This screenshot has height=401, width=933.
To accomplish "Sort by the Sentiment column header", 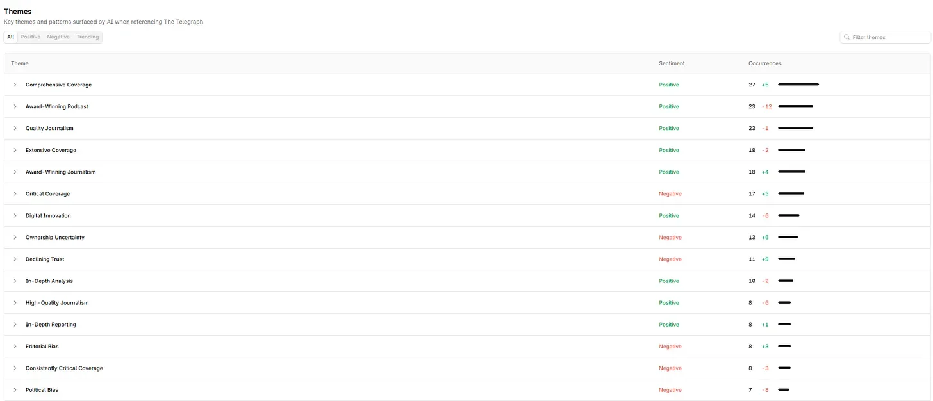I will pos(672,63).
